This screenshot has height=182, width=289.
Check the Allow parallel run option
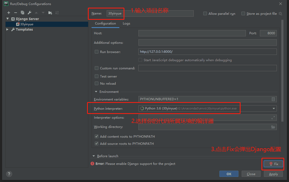205,13
